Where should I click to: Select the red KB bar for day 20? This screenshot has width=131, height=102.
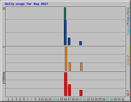click(x=81, y=93)
